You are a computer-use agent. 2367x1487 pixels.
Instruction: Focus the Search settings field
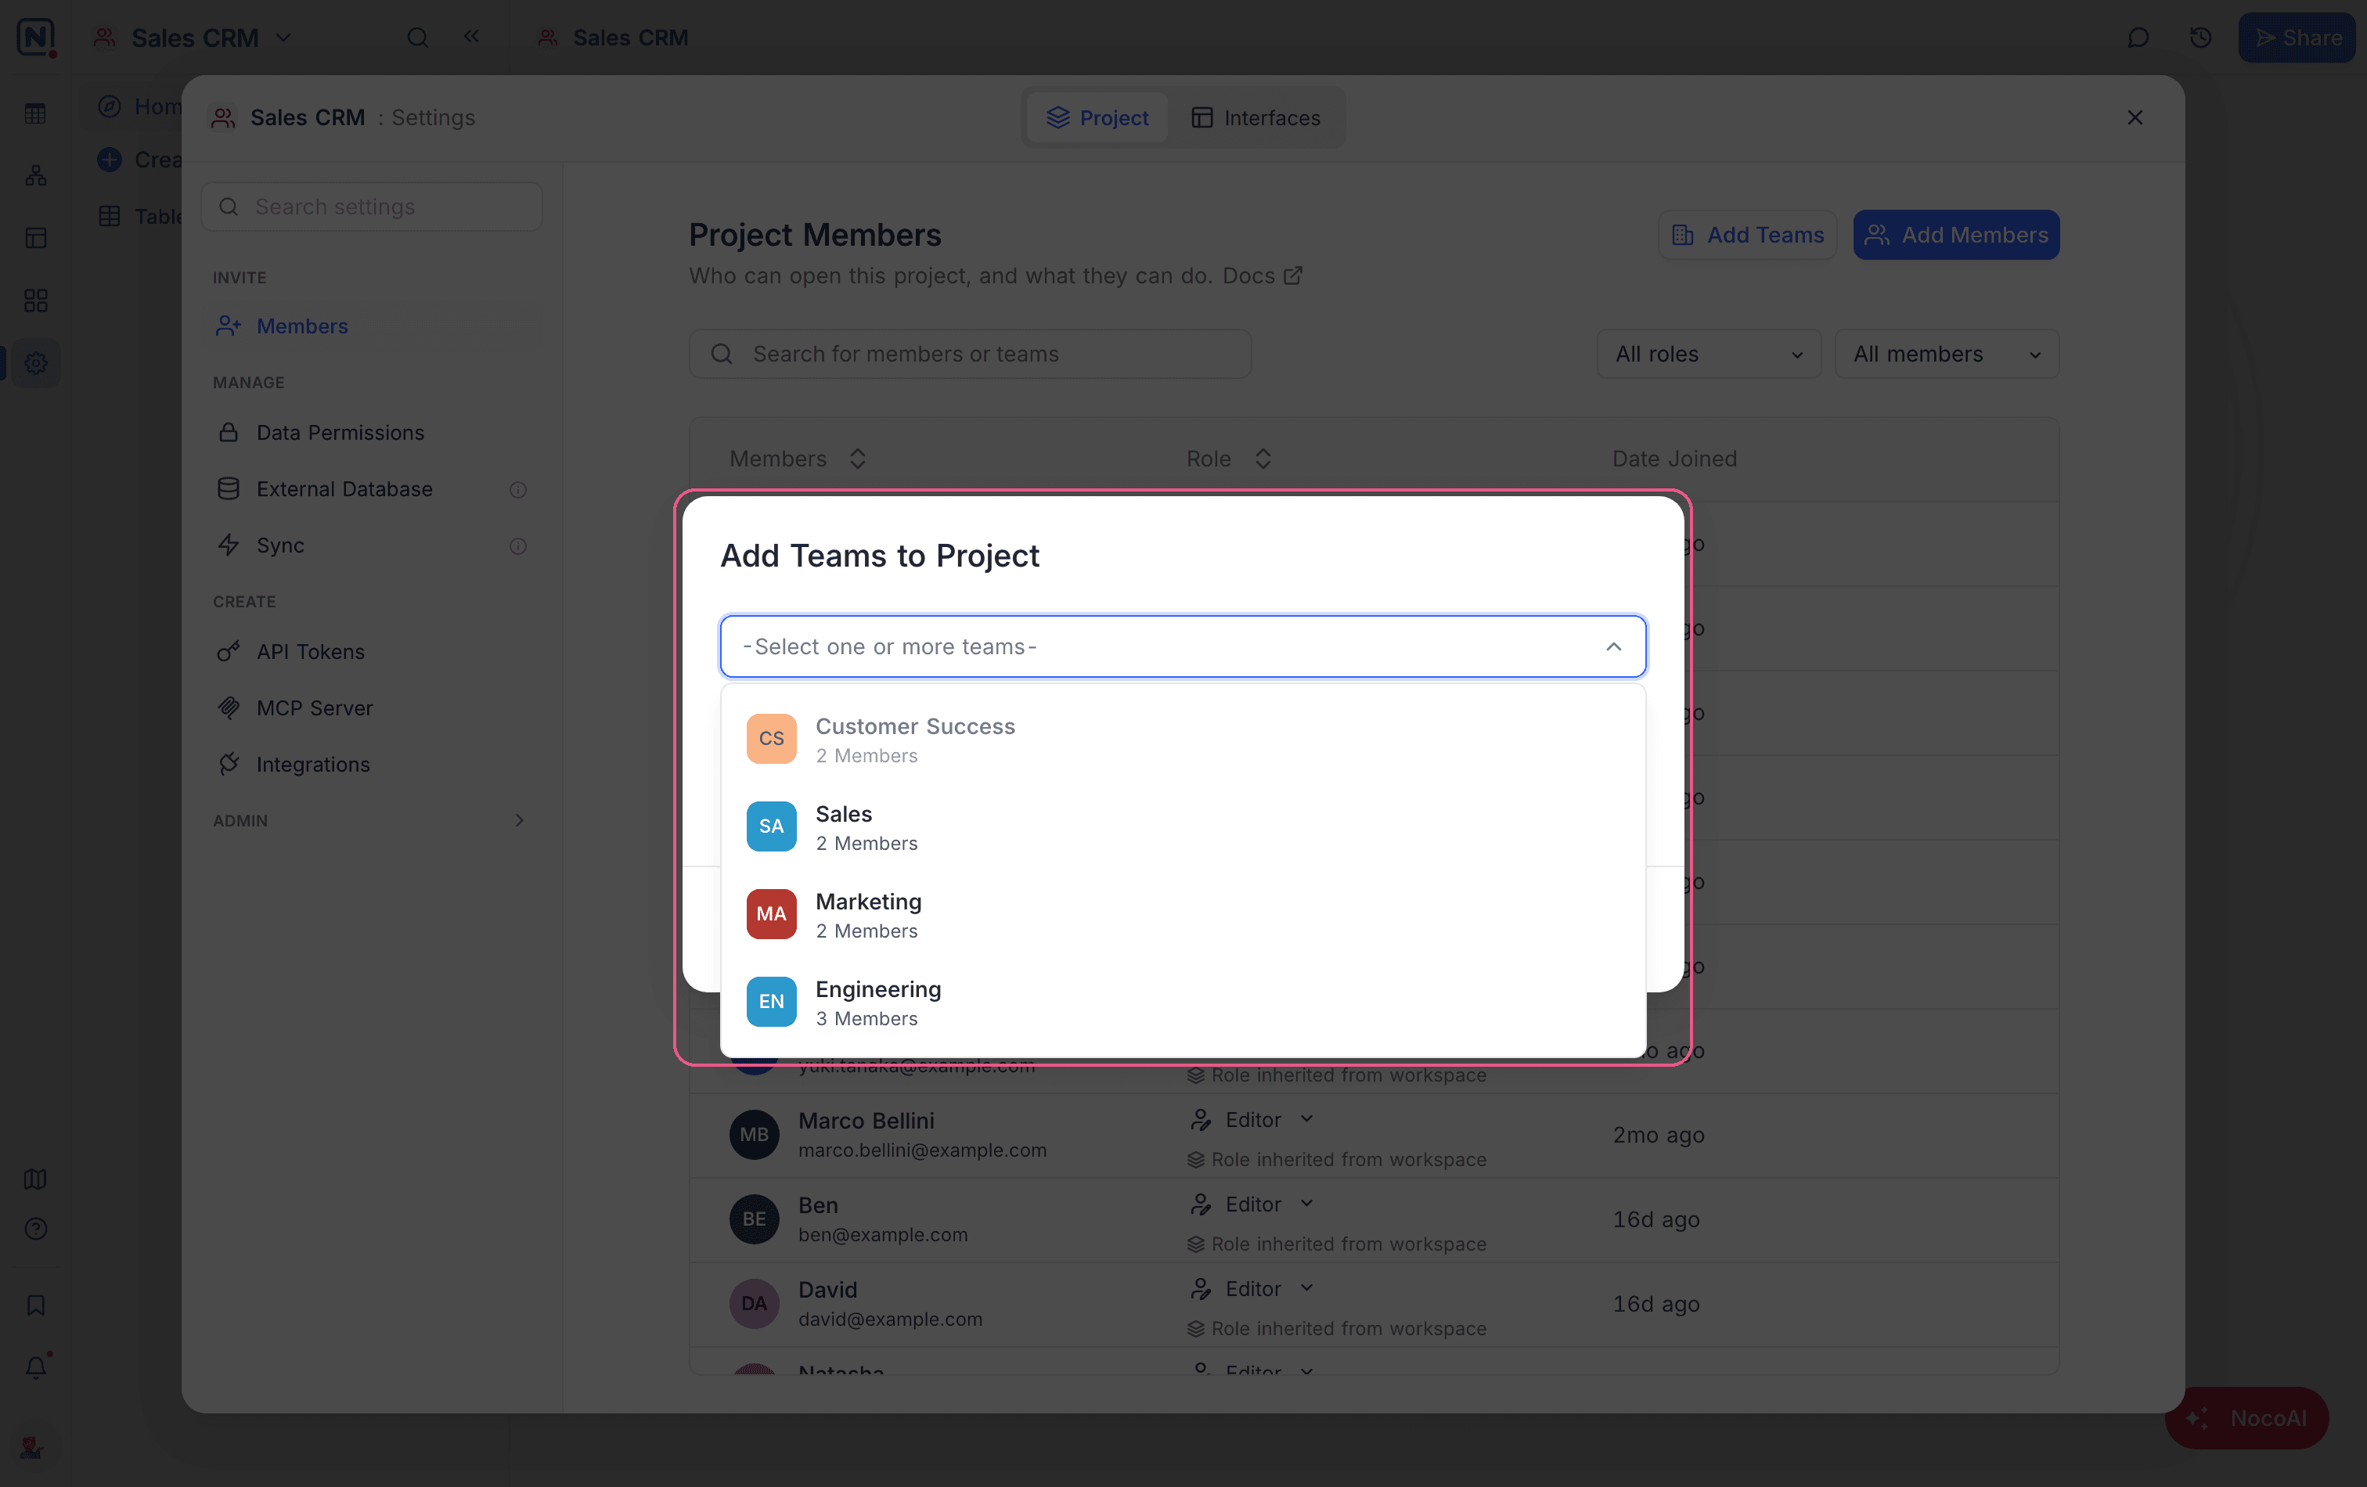pyautogui.click(x=372, y=207)
